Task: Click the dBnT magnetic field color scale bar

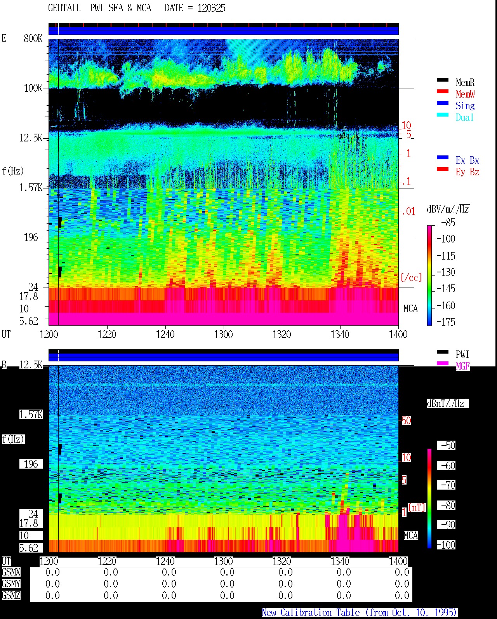Action: tap(429, 499)
